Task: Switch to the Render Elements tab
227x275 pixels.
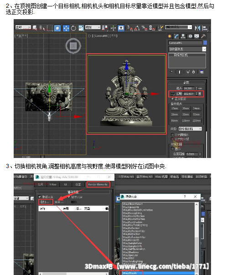Action: tap(98, 184)
